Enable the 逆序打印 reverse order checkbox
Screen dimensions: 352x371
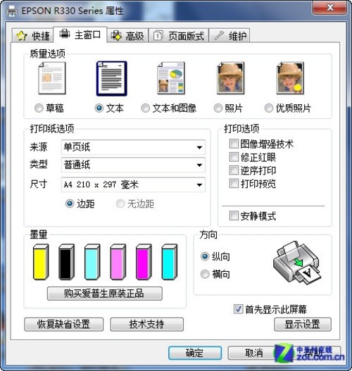[234, 170]
